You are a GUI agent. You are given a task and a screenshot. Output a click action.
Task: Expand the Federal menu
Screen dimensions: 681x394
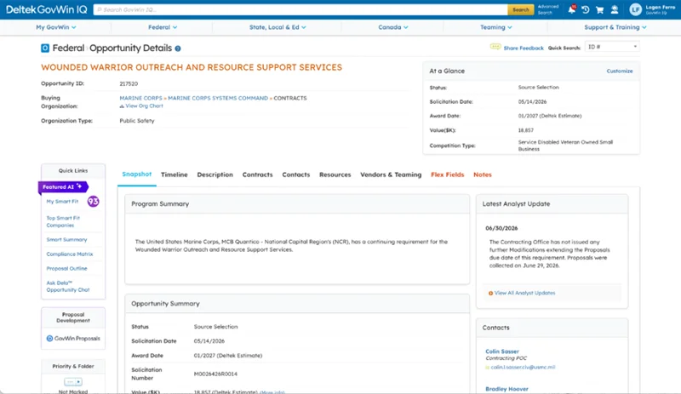pos(163,27)
